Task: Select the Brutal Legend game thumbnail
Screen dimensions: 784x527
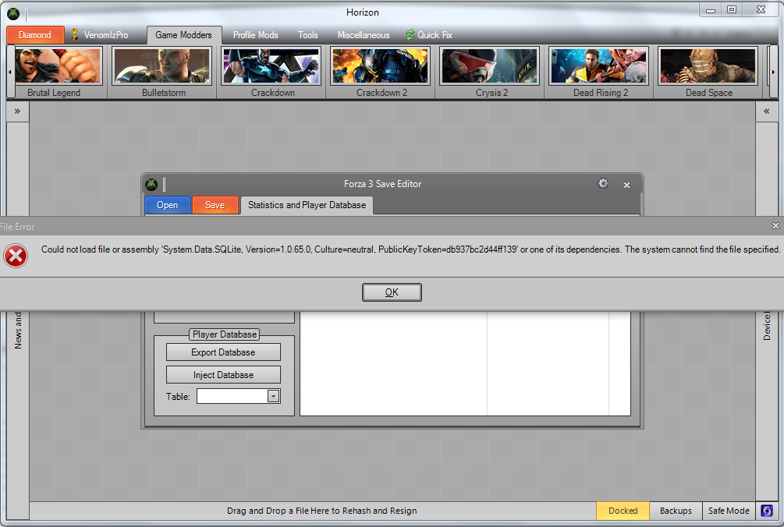Action: [54, 68]
